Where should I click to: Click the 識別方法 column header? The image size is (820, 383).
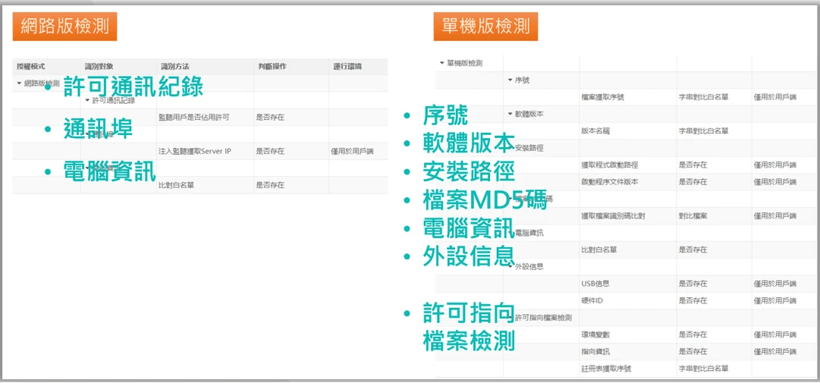[175, 67]
